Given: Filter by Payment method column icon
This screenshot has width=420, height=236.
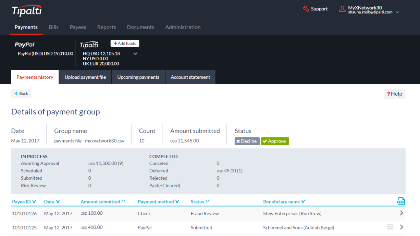Looking at the screenshot, I should [177, 202].
